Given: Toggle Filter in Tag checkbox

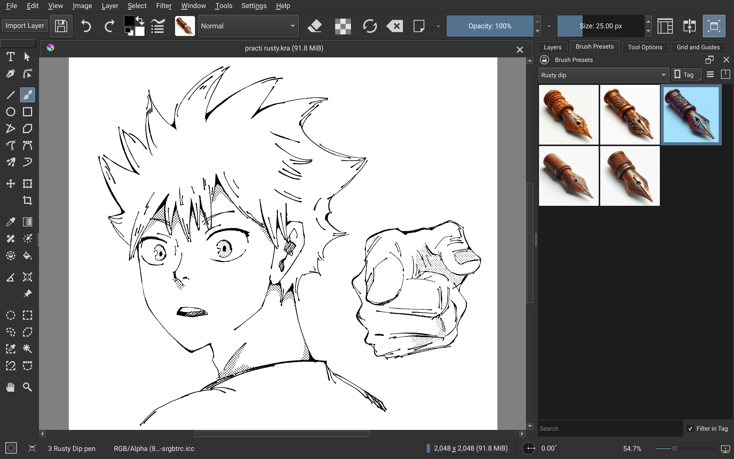Looking at the screenshot, I should [x=690, y=428].
